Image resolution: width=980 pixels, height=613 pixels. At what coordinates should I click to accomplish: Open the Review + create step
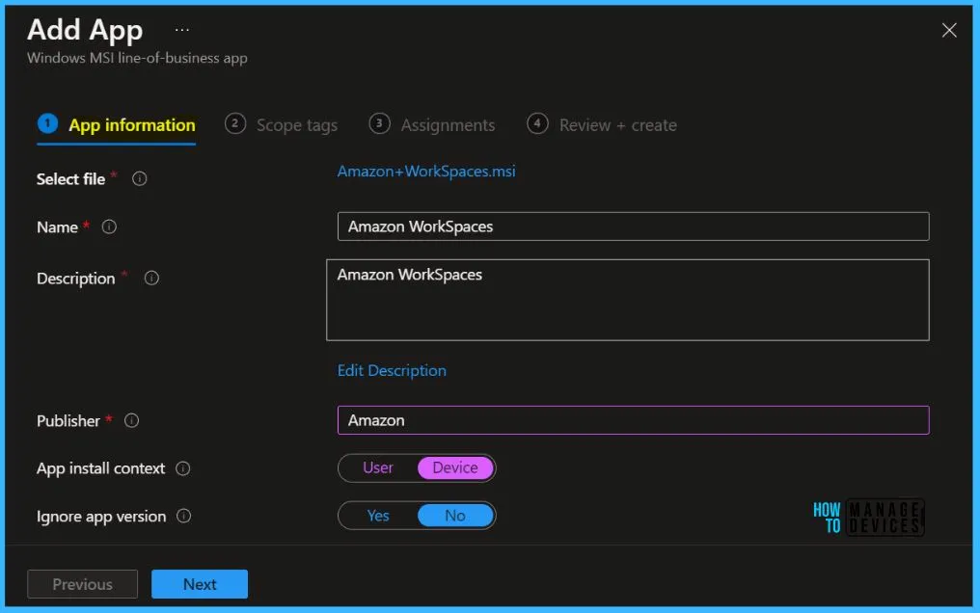pyautogui.click(x=602, y=125)
